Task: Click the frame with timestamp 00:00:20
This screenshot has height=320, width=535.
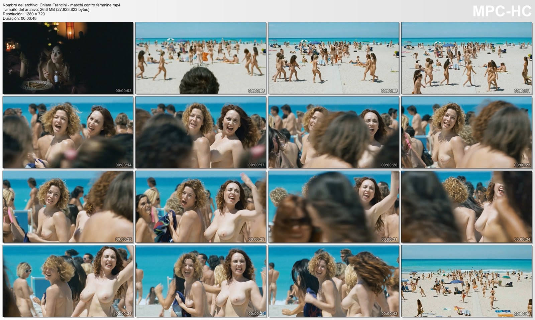Action: pos(334,133)
